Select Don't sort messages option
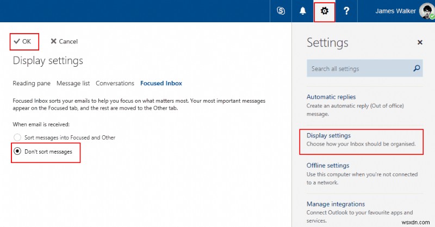The width and height of the screenshot is (435, 227). click(17, 152)
